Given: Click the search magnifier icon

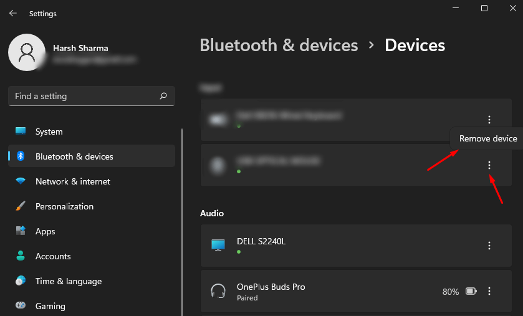Looking at the screenshot, I should [163, 96].
